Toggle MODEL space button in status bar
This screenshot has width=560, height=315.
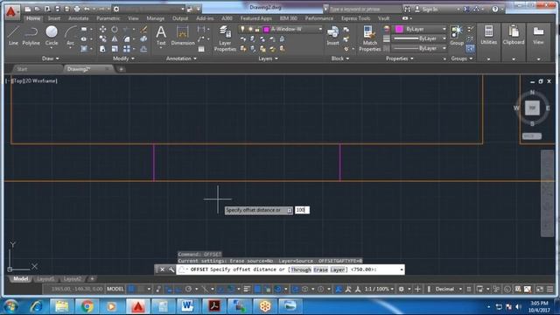pyautogui.click(x=115, y=289)
